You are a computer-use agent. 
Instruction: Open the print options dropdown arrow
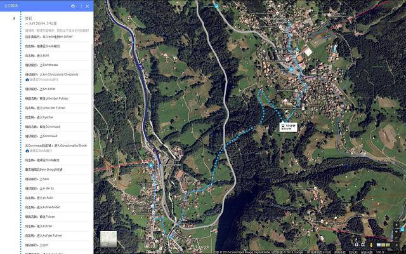[x=78, y=6]
